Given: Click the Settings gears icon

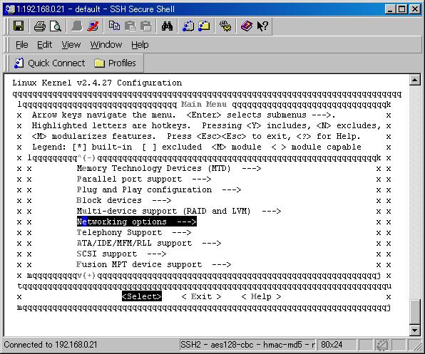Looking at the screenshot, I should pos(225,26).
